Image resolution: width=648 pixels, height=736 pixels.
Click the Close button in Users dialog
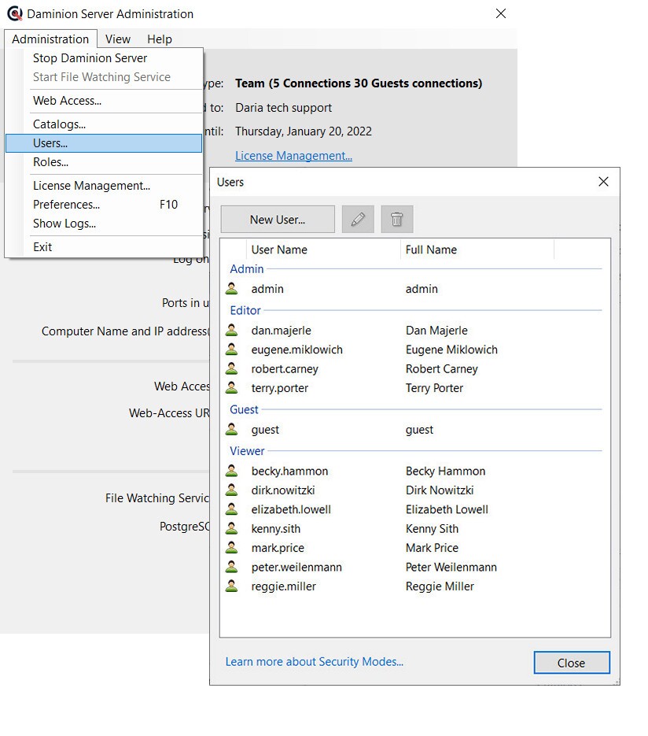(571, 663)
